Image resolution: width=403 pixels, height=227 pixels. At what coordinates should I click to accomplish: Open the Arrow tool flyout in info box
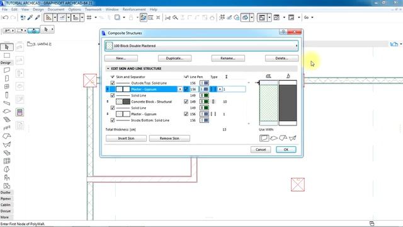click(x=52, y=30)
